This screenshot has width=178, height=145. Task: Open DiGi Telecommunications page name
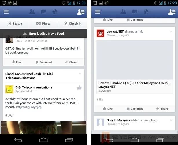coord(34,87)
